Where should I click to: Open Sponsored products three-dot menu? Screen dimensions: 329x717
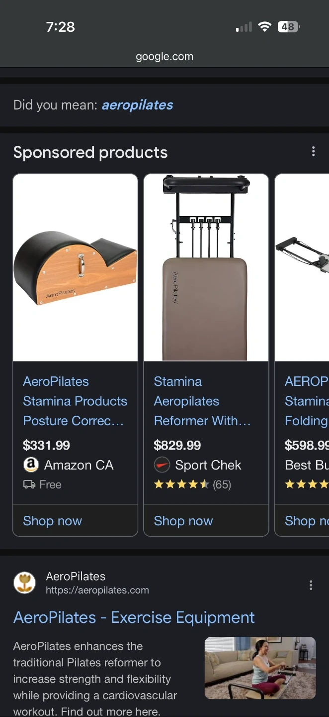pyautogui.click(x=313, y=151)
